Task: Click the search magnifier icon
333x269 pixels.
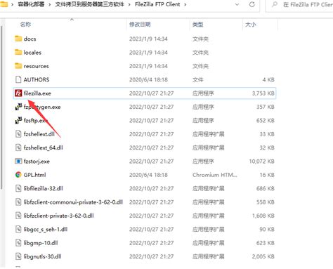Action: (x=275, y=4)
